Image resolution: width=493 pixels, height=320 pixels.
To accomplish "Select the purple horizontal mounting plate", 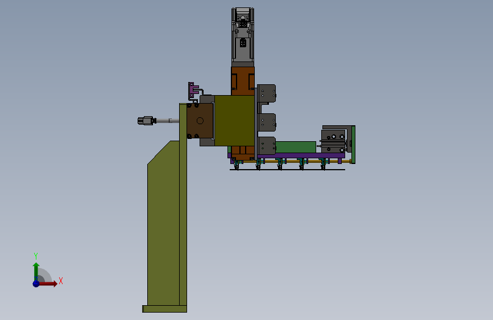I will coord(301,155).
